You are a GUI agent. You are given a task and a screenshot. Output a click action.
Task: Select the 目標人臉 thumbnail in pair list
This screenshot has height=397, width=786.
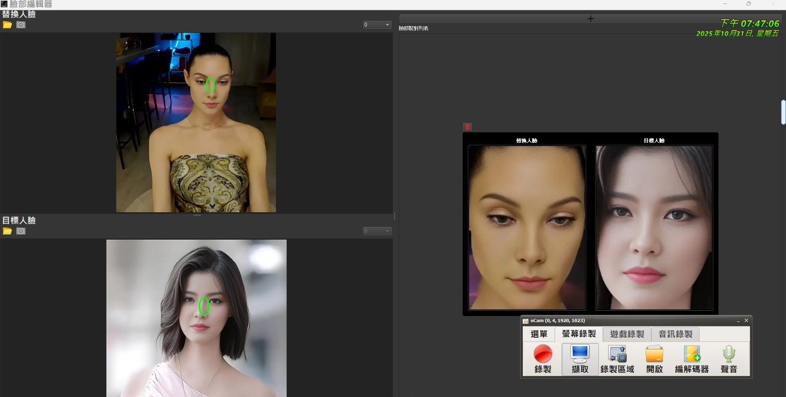coord(654,227)
